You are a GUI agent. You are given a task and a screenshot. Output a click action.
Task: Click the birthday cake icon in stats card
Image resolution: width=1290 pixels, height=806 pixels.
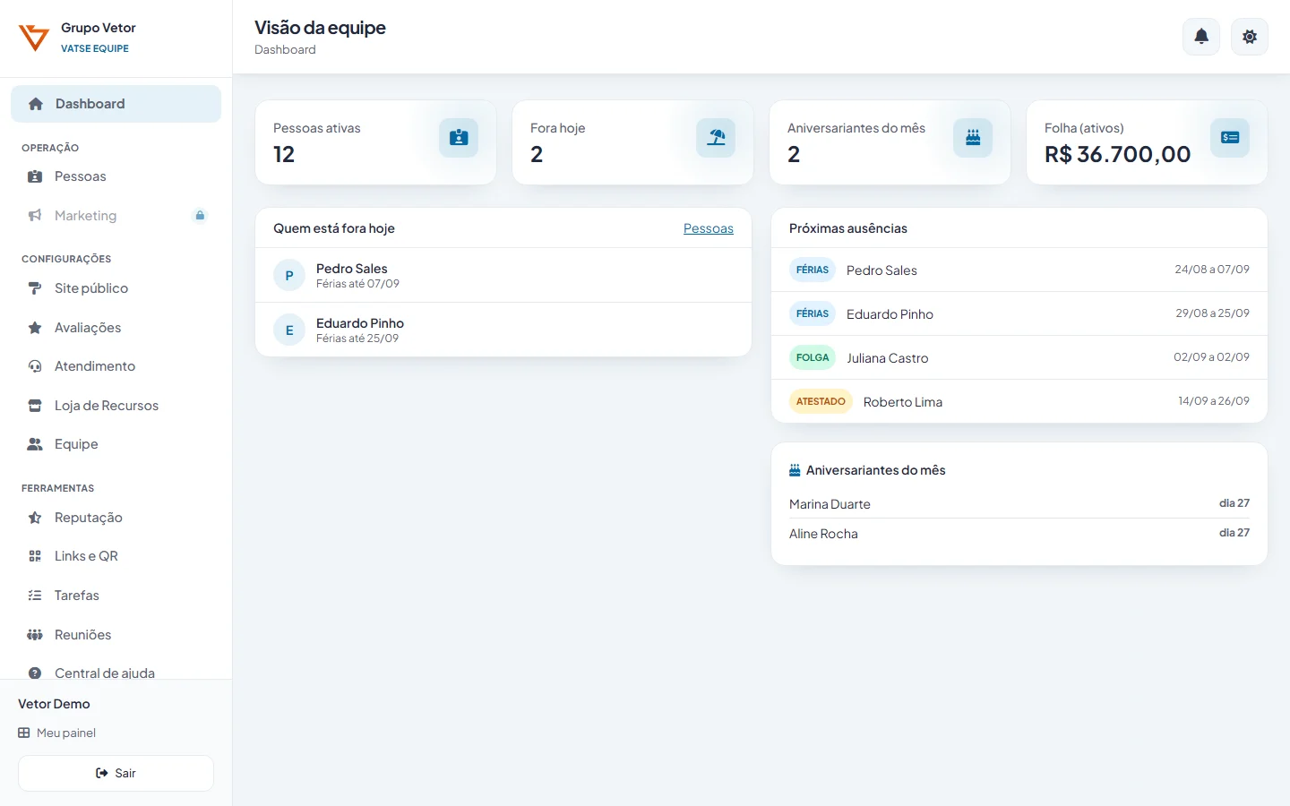click(973, 138)
